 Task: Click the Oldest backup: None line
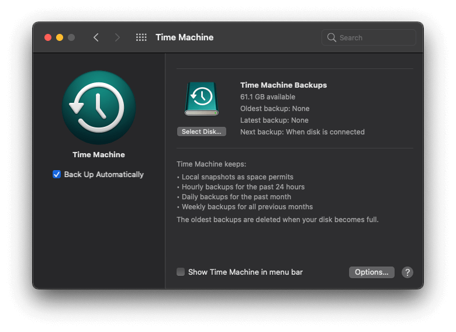click(x=275, y=109)
